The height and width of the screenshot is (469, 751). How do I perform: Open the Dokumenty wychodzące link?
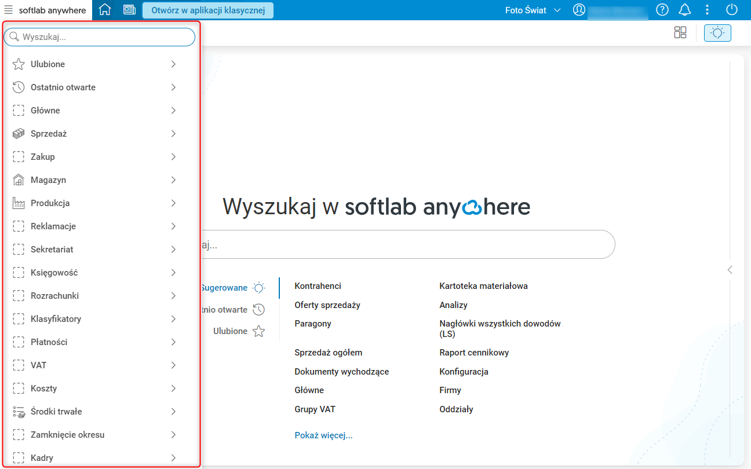tap(341, 372)
